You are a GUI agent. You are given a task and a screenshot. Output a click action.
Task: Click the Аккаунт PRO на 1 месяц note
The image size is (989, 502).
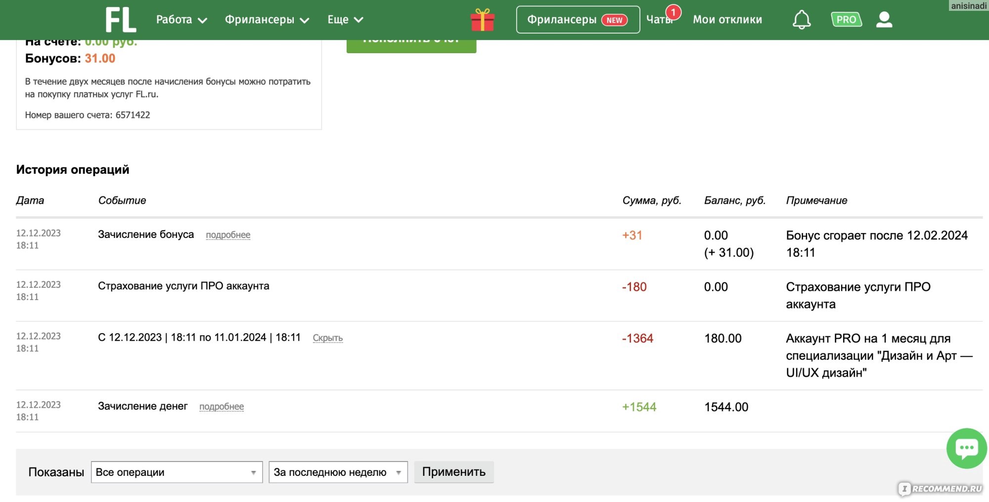(879, 355)
